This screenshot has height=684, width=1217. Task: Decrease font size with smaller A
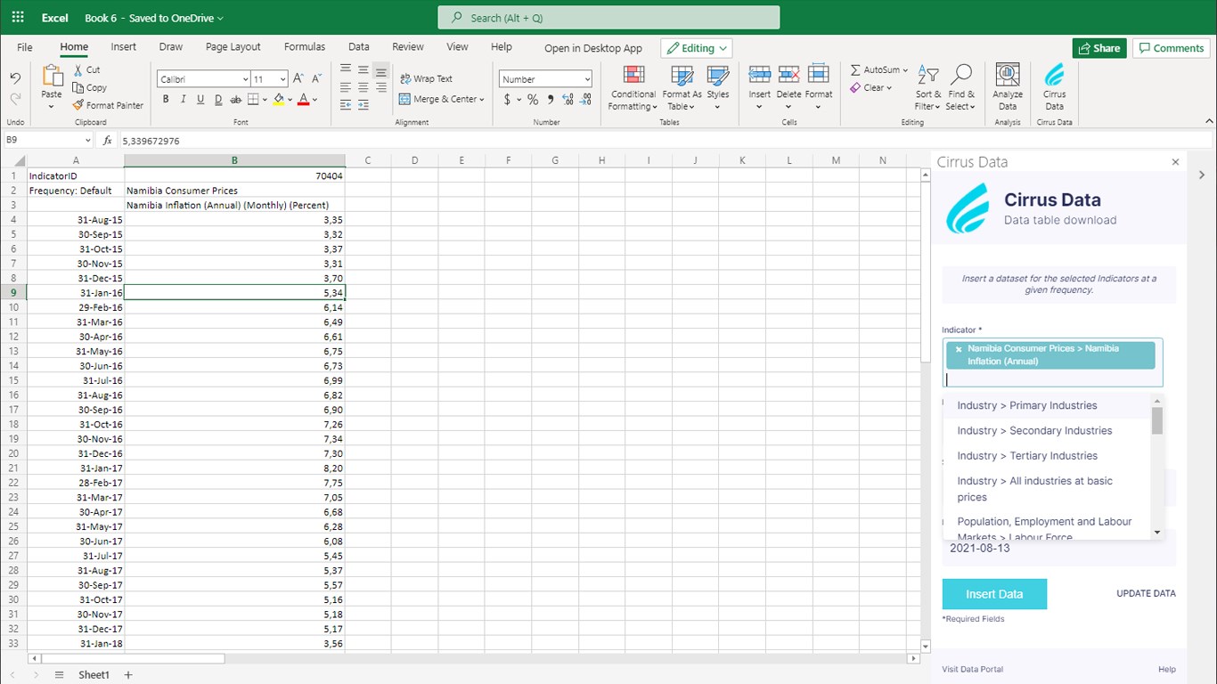(x=317, y=78)
